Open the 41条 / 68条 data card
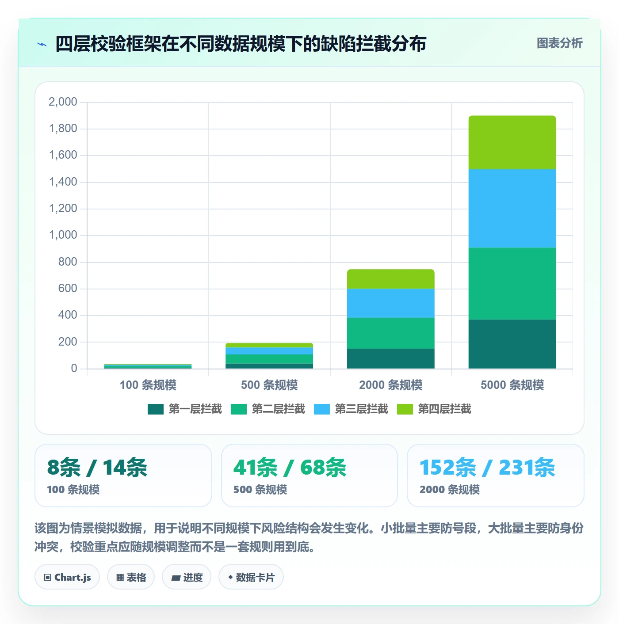The width and height of the screenshot is (619, 624). 309,476
